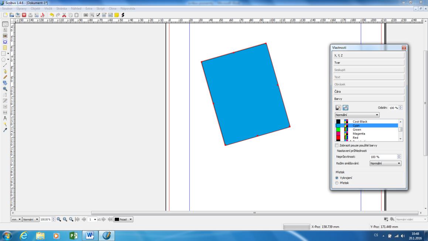Open the 'Normální' fill type dropdown in Barvy
Viewport: 428px width, 241px height.
pos(357,115)
